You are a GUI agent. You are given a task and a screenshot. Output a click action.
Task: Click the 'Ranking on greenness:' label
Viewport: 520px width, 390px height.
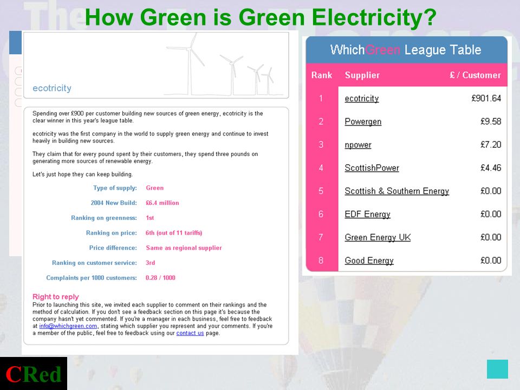(104, 218)
